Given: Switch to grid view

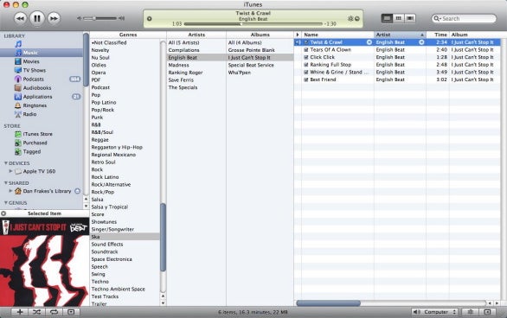Looking at the screenshot, I should click(x=398, y=18).
